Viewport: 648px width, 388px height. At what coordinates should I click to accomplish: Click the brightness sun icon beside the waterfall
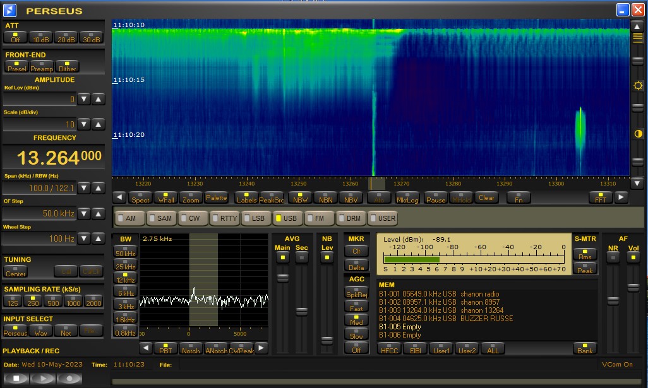[638, 85]
